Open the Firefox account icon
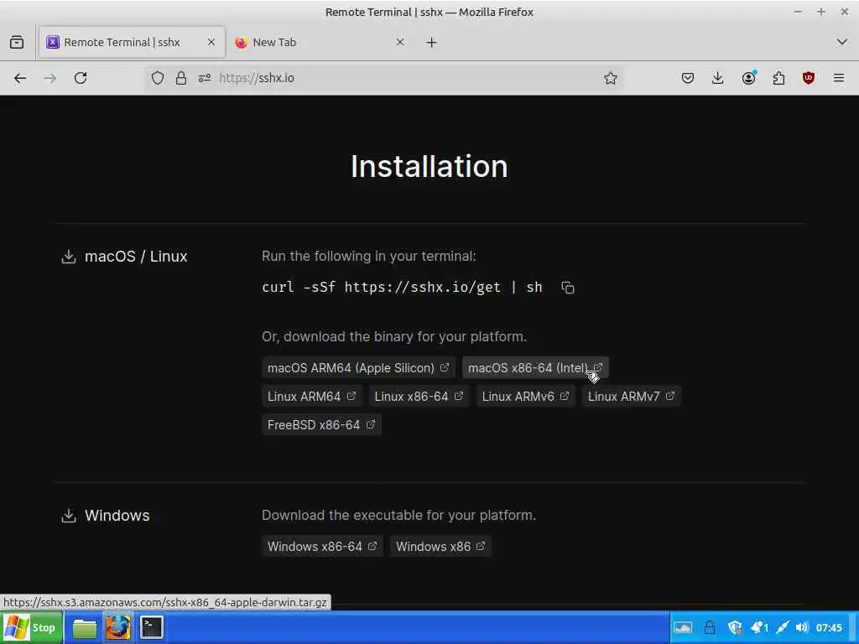Viewport: 859px width, 644px height. click(748, 78)
